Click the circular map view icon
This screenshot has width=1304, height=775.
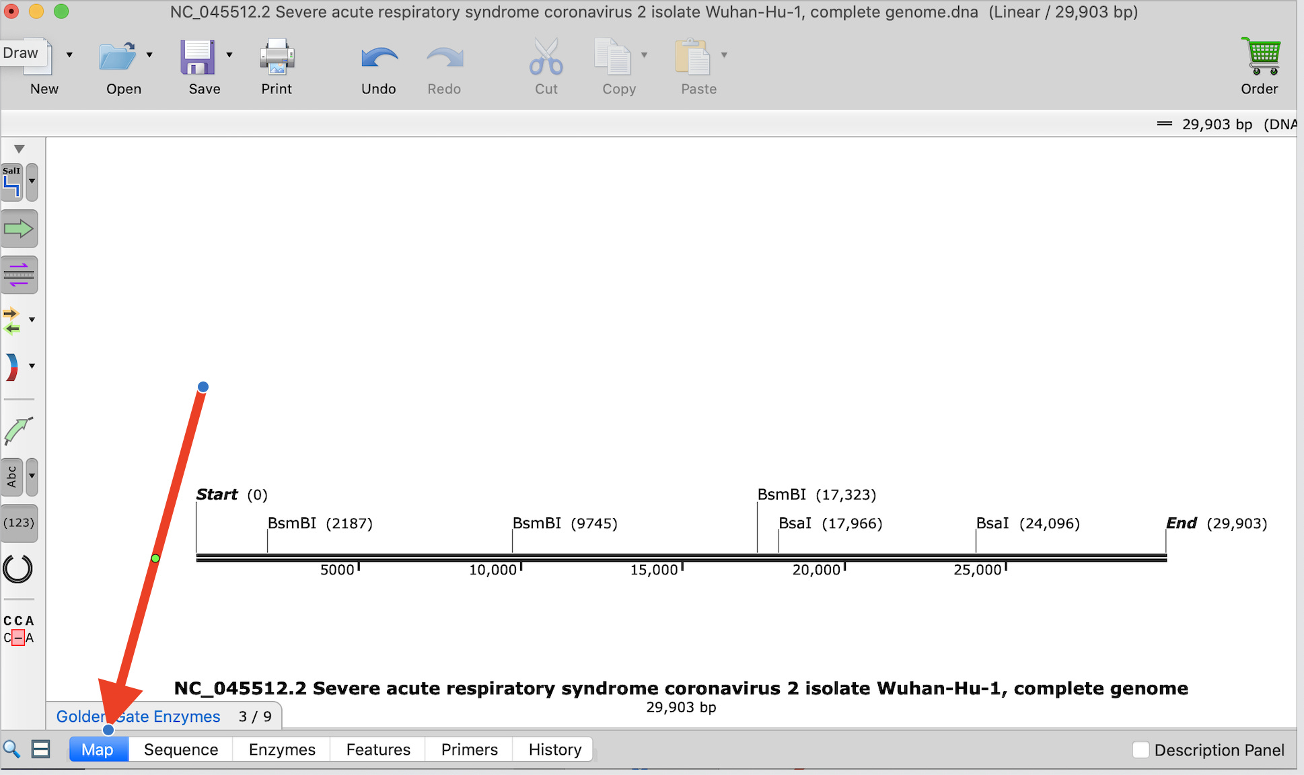(x=20, y=568)
